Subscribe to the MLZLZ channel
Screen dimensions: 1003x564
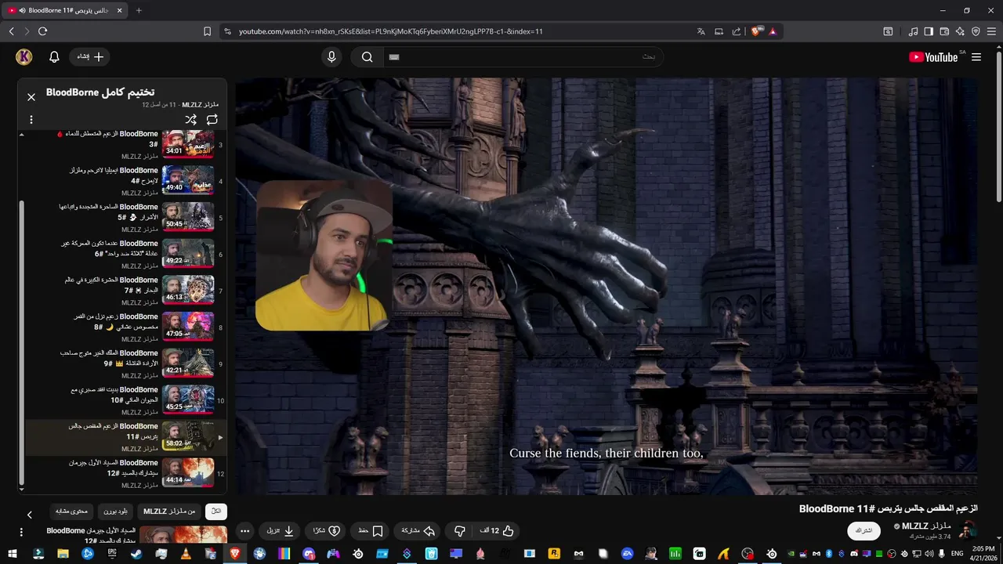pyautogui.click(x=864, y=531)
